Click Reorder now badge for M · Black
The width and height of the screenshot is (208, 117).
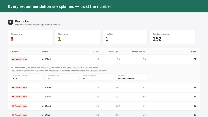(19, 59)
